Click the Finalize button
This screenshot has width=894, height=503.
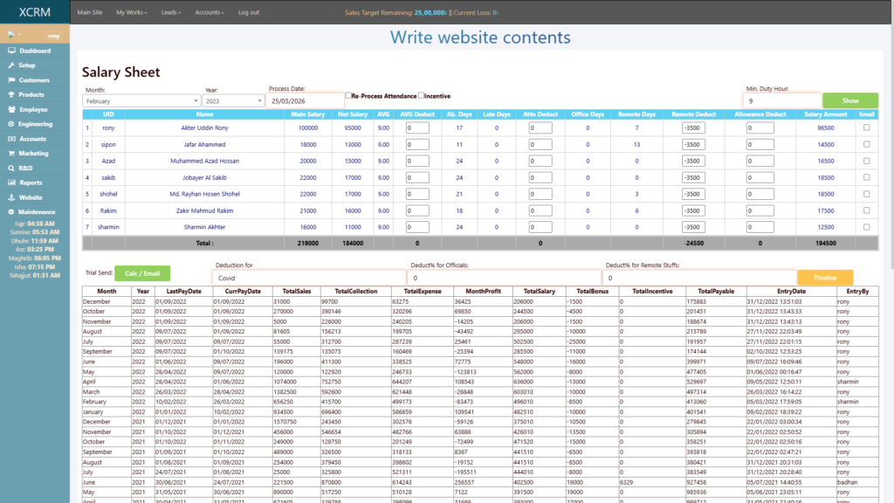click(825, 277)
